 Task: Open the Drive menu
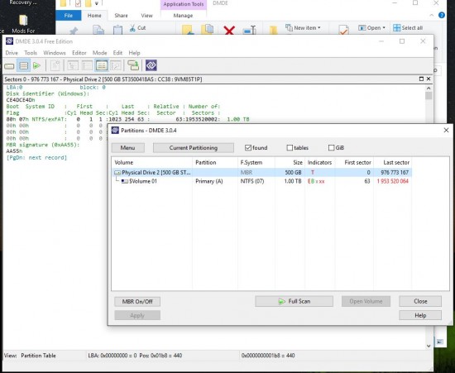(12, 53)
